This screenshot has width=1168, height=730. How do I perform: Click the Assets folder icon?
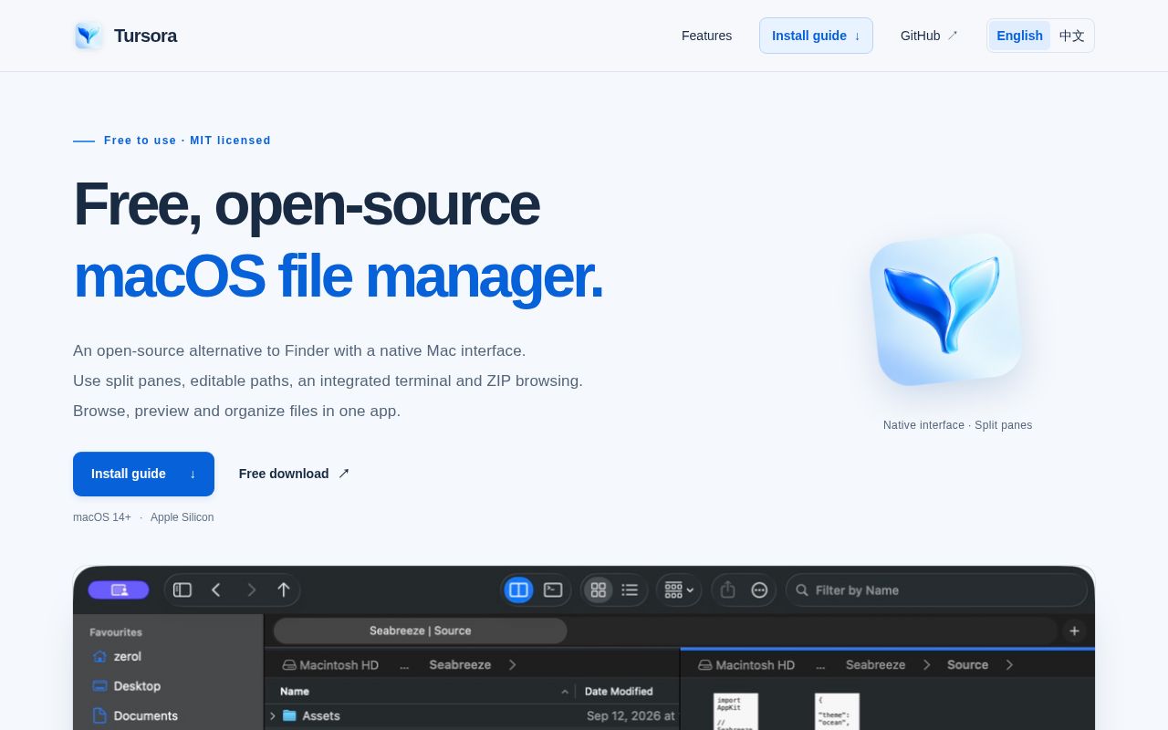[289, 715]
